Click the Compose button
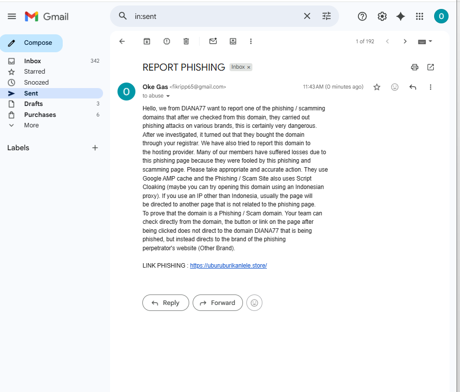This screenshot has width=460, height=392. tap(31, 43)
